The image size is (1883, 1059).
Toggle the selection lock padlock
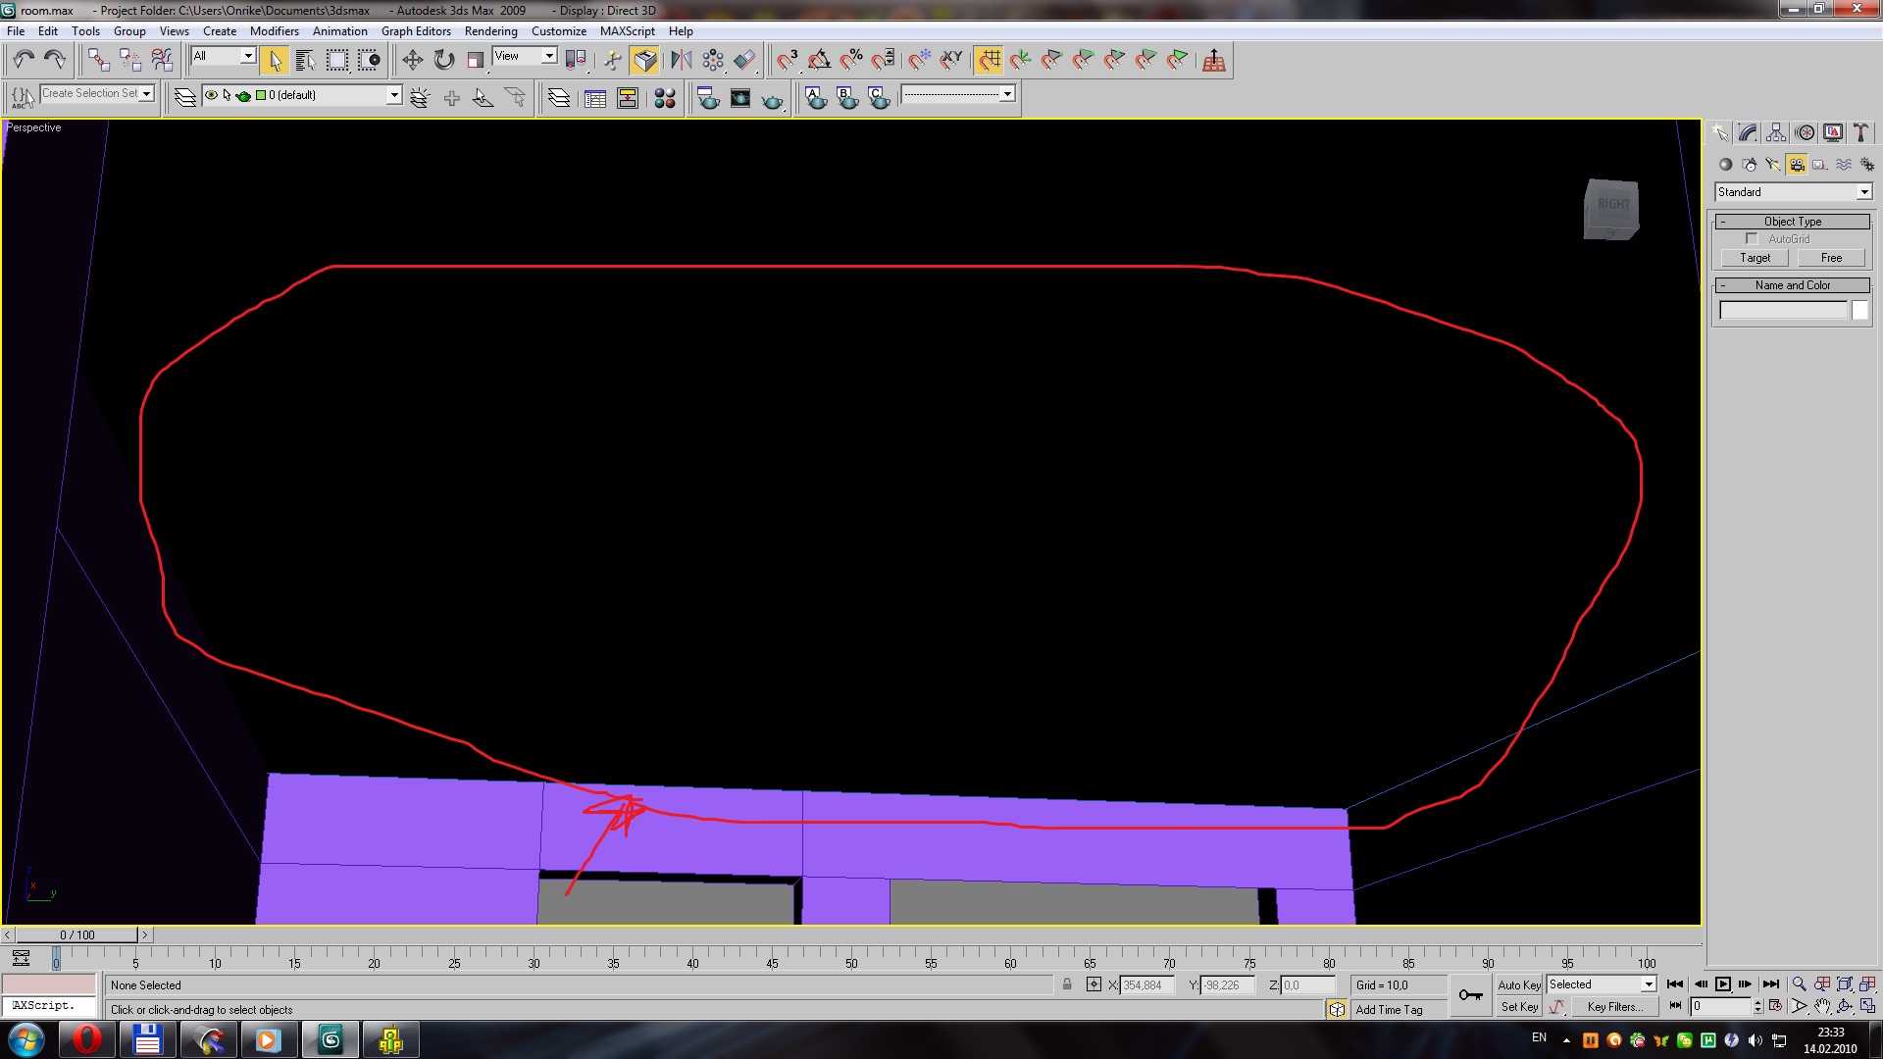click(x=1067, y=984)
